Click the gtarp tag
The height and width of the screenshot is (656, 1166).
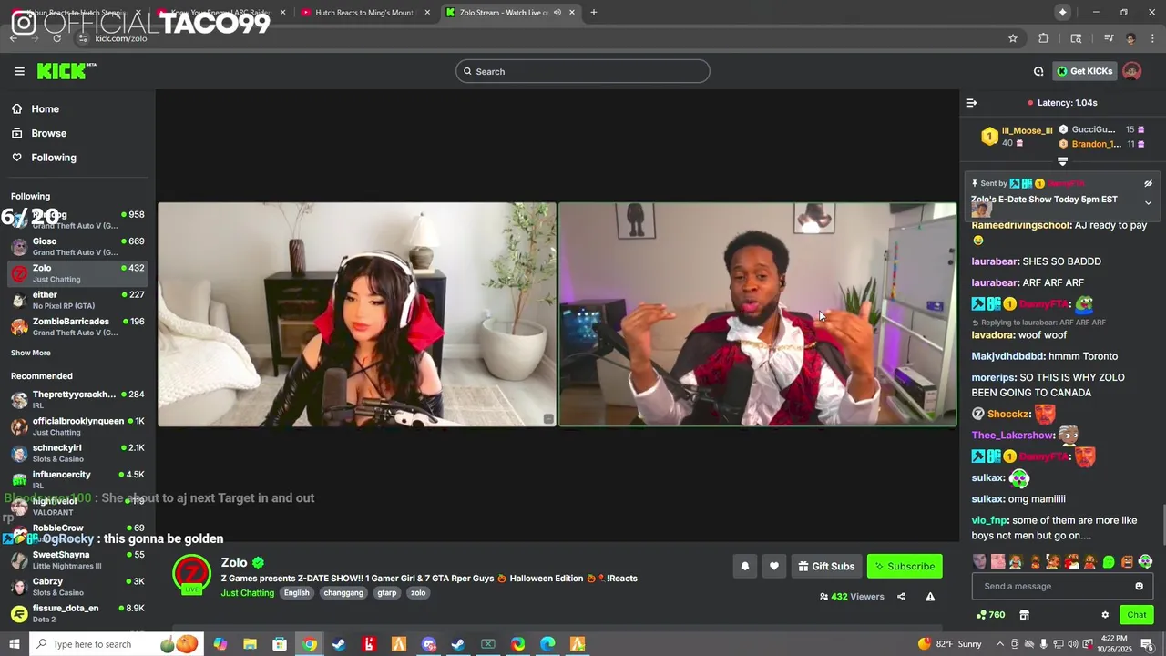click(387, 593)
